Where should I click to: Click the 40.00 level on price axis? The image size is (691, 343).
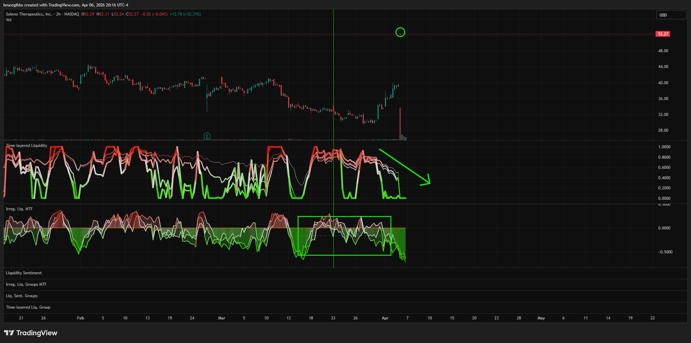click(x=663, y=83)
